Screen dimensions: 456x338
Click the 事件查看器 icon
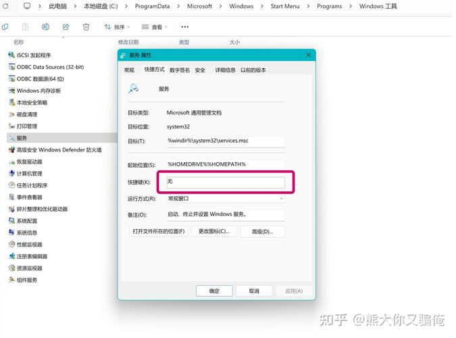click(x=11, y=197)
